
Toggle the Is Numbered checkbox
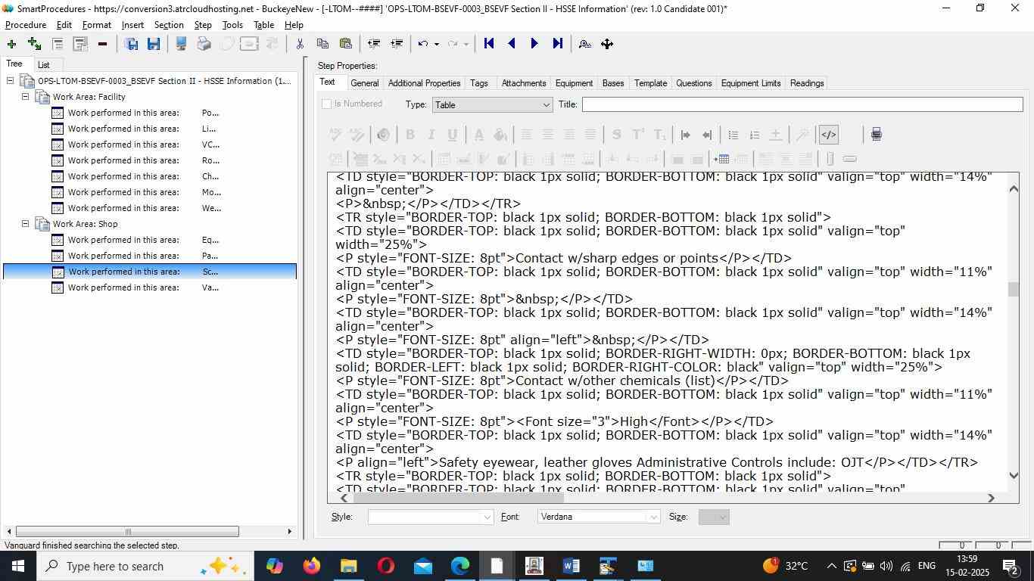pos(327,104)
